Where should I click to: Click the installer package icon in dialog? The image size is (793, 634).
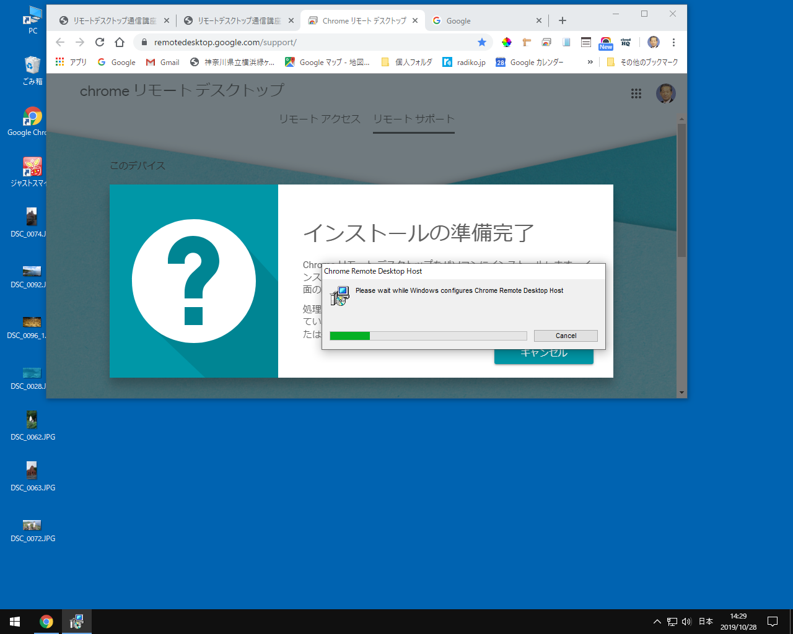[340, 296]
